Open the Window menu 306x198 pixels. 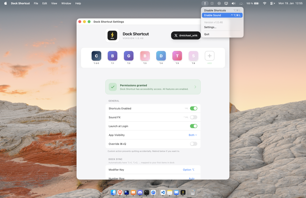point(66,3)
